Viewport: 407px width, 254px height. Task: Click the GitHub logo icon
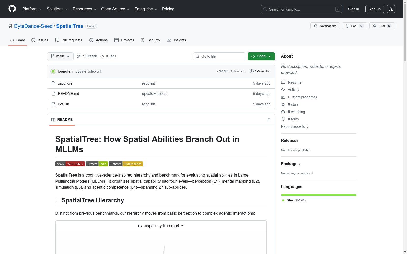[12, 9]
